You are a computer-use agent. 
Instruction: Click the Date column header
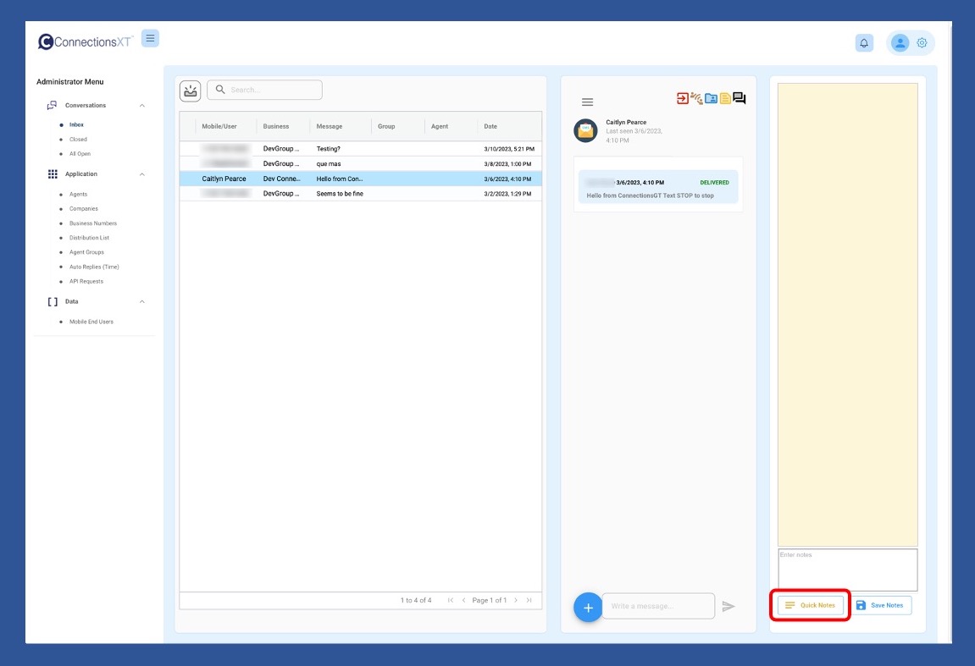pos(490,127)
